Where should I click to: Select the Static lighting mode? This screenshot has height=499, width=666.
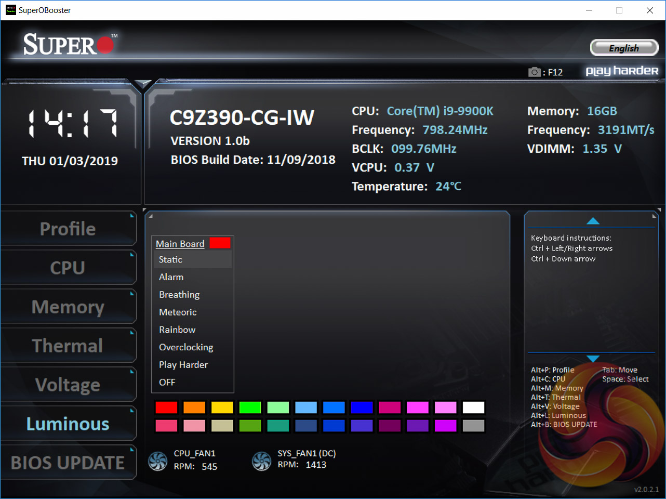point(193,259)
